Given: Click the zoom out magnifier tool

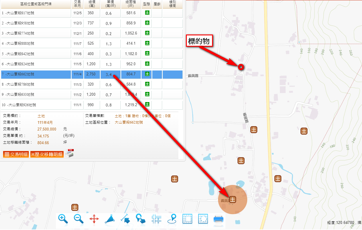Looking at the screenshot, I should (x=79, y=219).
